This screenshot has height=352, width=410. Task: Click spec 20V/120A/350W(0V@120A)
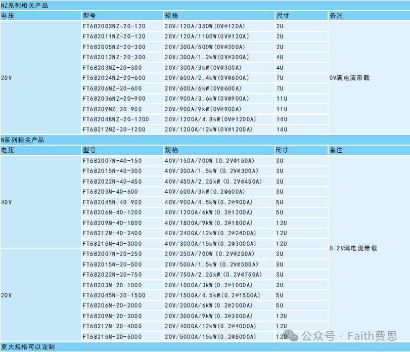(205, 26)
